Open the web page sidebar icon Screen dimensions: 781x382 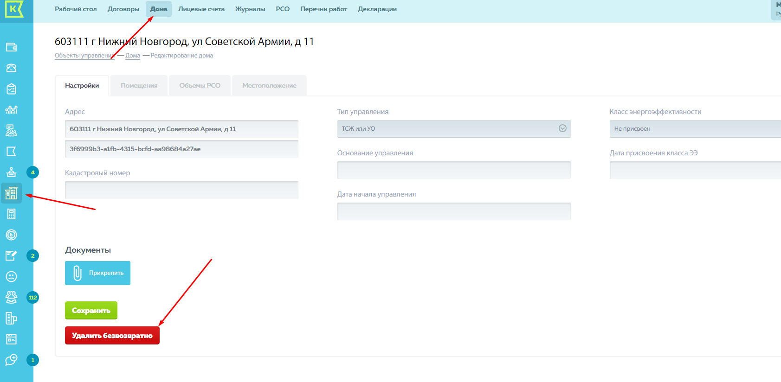11,339
